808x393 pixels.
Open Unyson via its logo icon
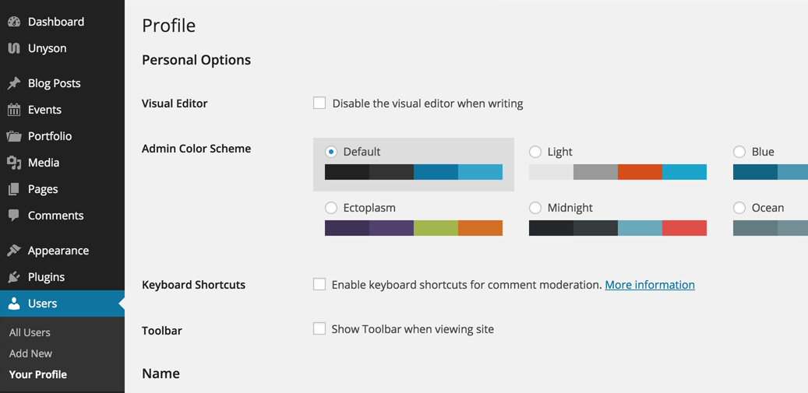pos(14,48)
